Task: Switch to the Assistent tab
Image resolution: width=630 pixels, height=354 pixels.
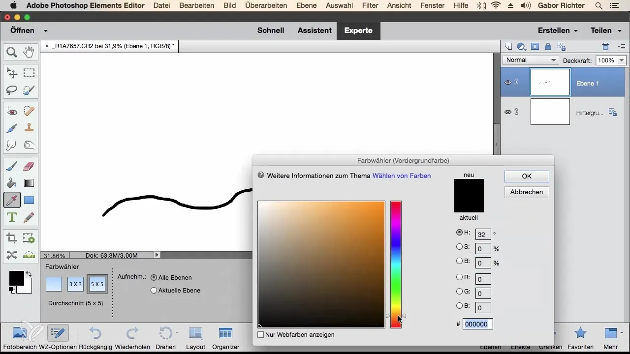Action: coord(315,30)
